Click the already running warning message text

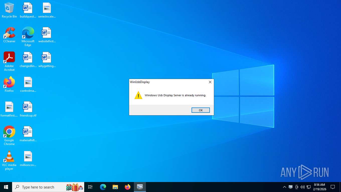pos(175,95)
